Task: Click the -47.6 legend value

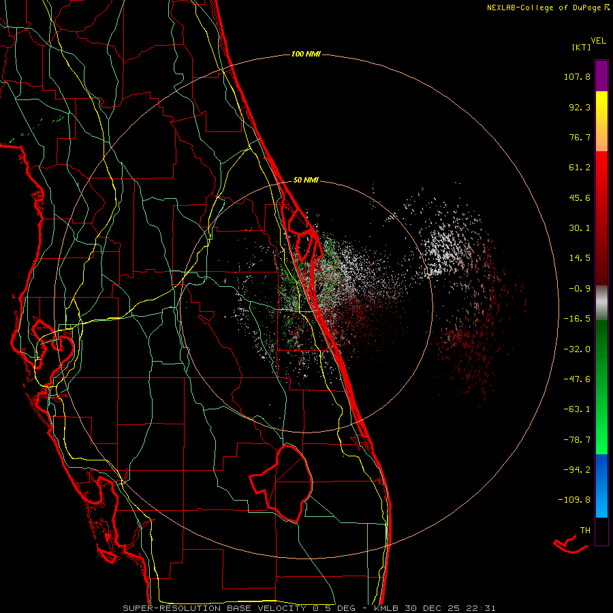Action: (577, 379)
